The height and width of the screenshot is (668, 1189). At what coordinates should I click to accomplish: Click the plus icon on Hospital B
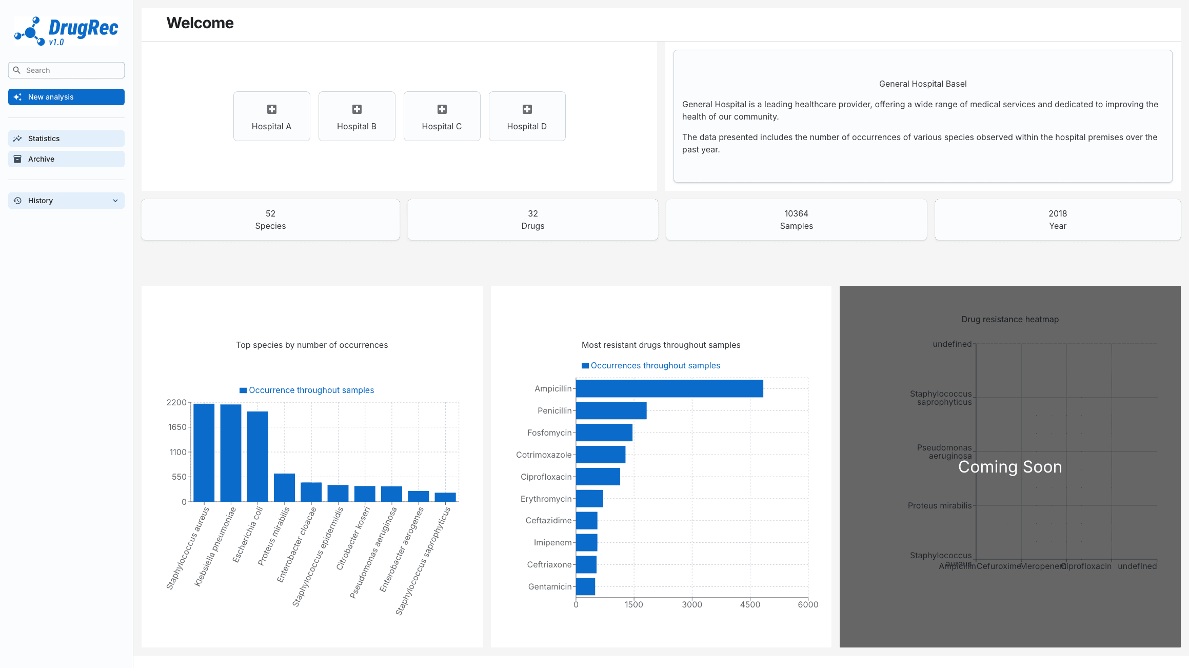(356, 109)
